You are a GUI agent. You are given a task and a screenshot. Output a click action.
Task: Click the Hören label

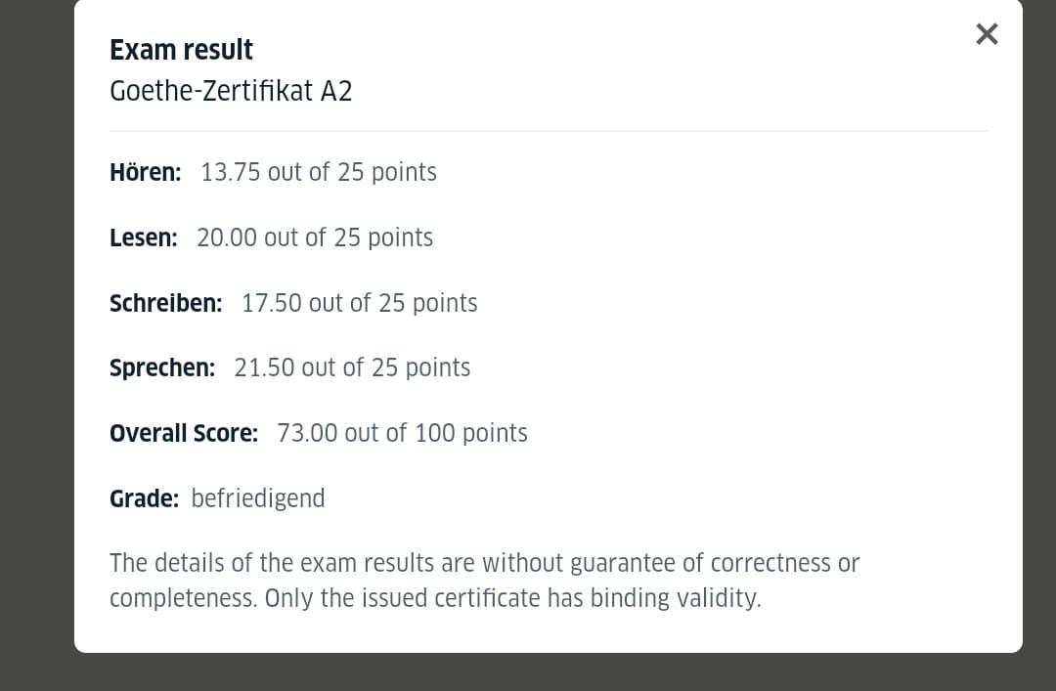click(x=145, y=172)
